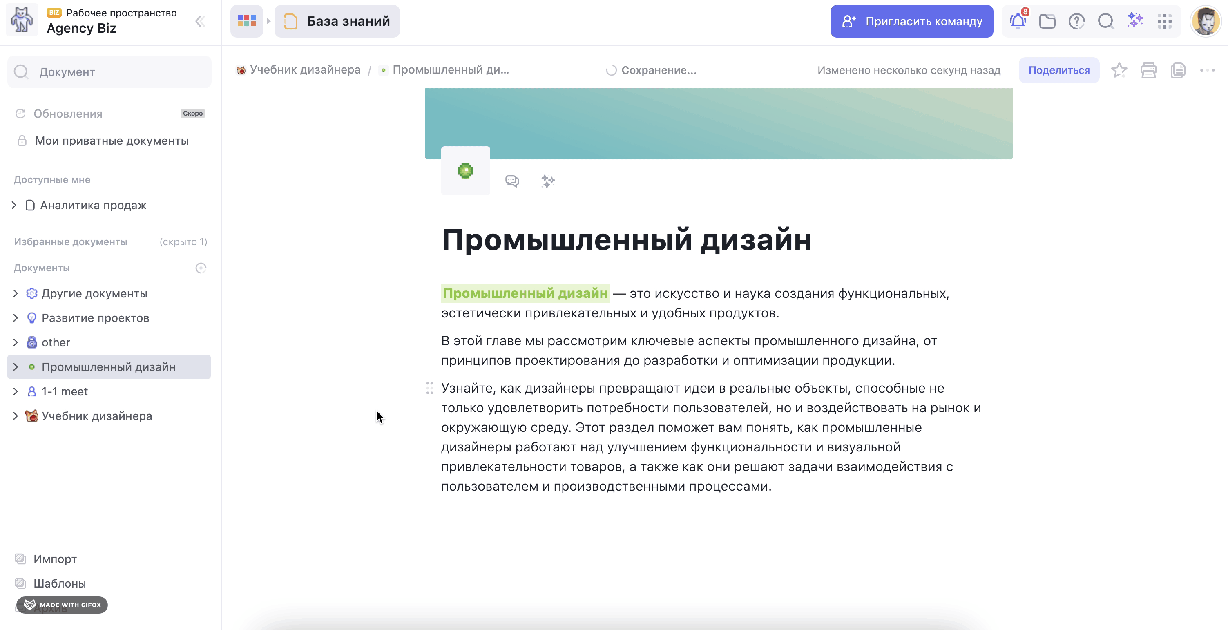Open the nine-dot apps menu icon
The width and height of the screenshot is (1228, 630).
point(1165,21)
